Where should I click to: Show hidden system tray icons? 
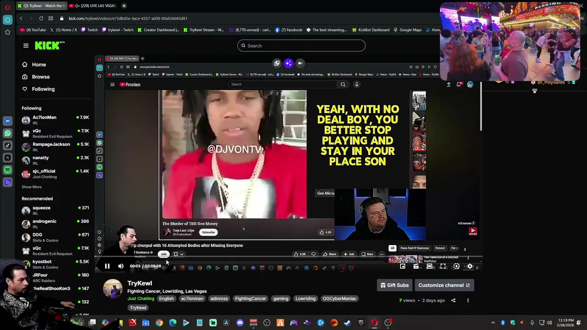coord(493,323)
